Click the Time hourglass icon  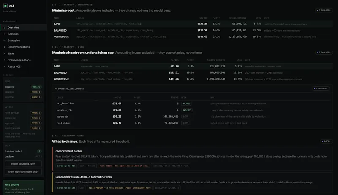(5, 53)
